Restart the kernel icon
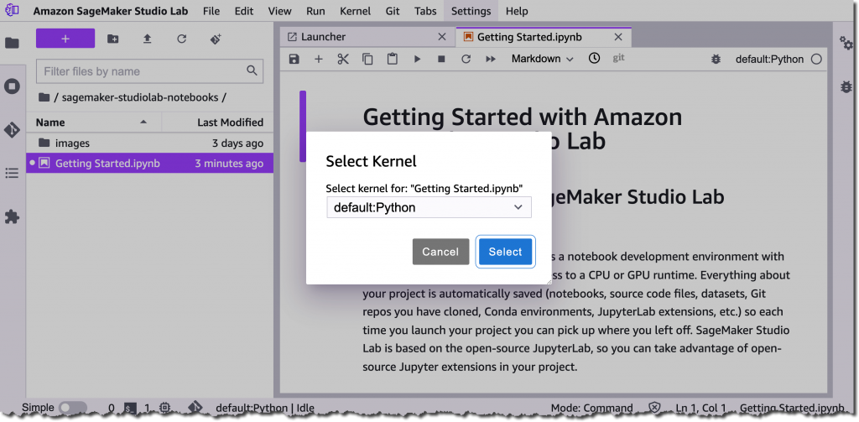The image size is (859, 422). point(466,60)
